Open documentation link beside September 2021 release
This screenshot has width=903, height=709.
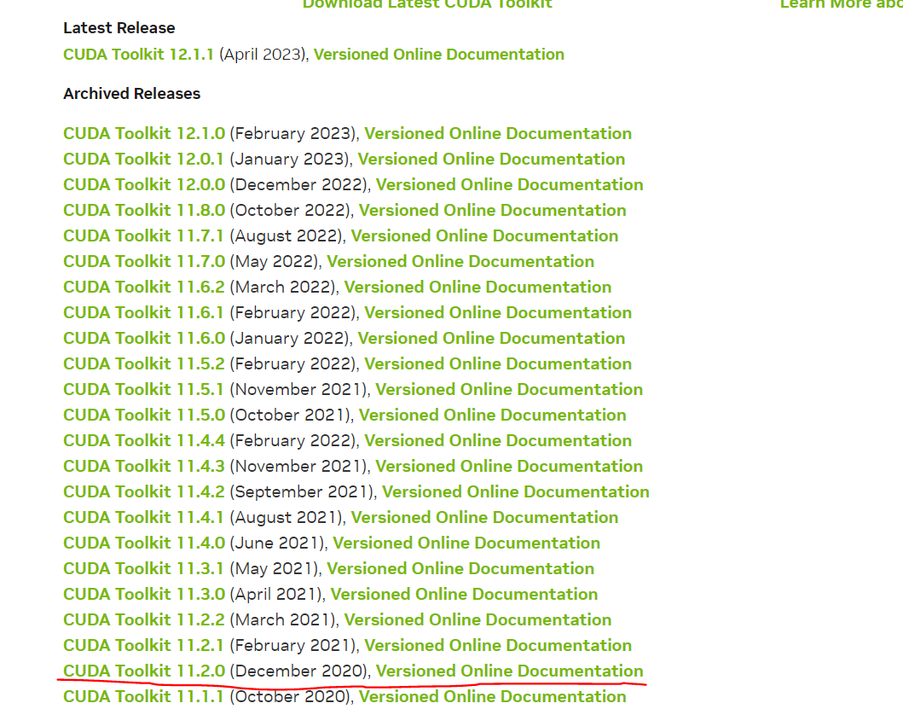coord(516,491)
